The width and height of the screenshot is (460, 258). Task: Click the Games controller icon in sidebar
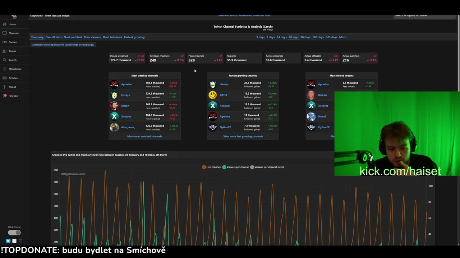coord(4,42)
